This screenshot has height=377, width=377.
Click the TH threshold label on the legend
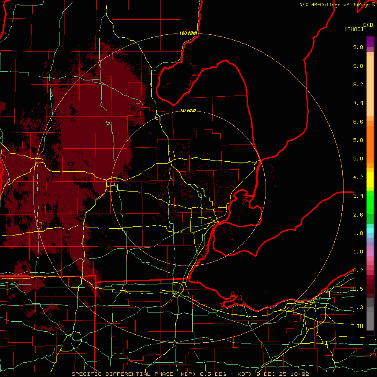(x=360, y=326)
